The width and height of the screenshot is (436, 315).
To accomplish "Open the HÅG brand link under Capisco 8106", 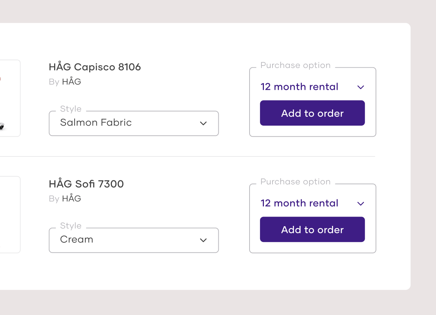I will point(72,82).
